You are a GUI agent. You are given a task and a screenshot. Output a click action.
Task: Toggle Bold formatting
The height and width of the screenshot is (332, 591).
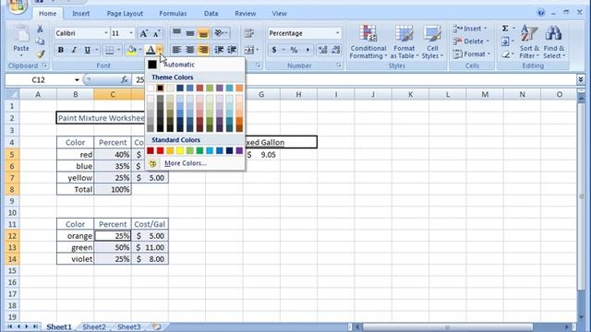[60, 50]
